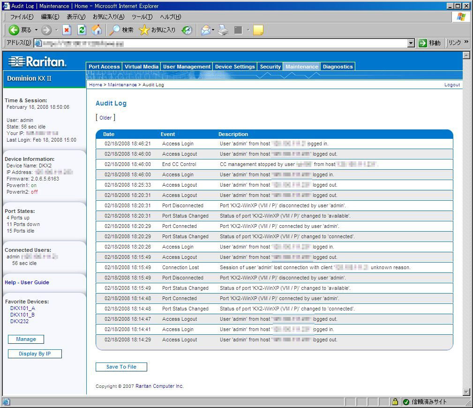Expand the address bar dropdown
Viewport: 473px width, 408px height.
411,43
